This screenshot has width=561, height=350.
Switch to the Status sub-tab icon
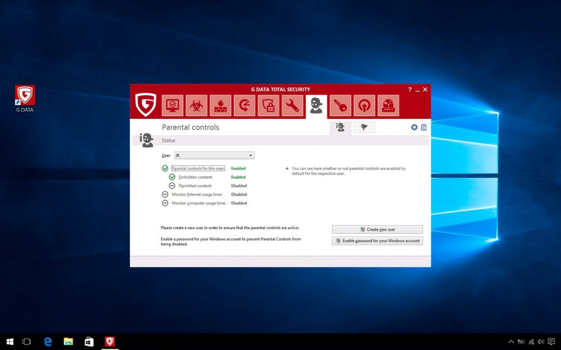(340, 127)
